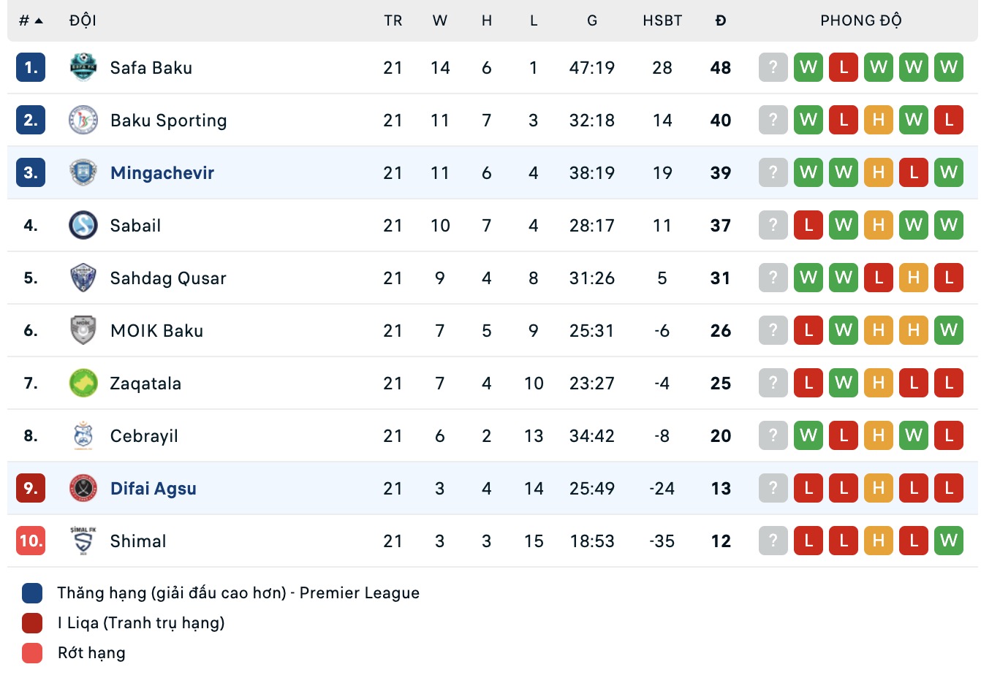
Task: Click the Sahdag Qusar club crest
Action: (x=83, y=278)
